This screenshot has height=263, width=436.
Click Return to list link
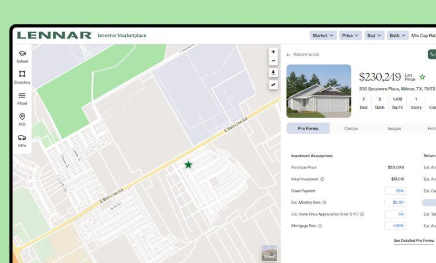click(x=306, y=54)
